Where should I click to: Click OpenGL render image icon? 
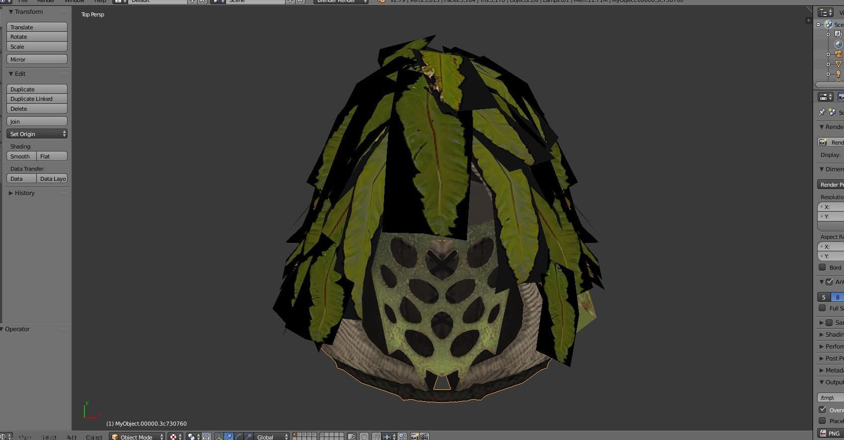pos(415,437)
